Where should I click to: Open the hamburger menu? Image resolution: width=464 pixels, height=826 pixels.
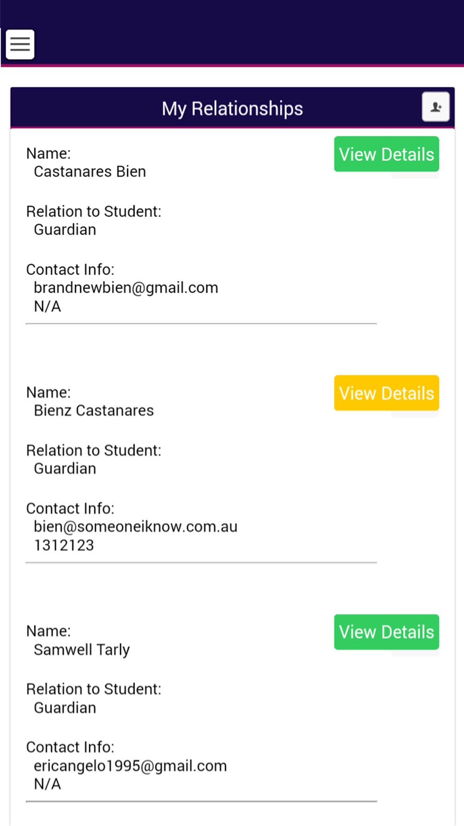[x=20, y=44]
